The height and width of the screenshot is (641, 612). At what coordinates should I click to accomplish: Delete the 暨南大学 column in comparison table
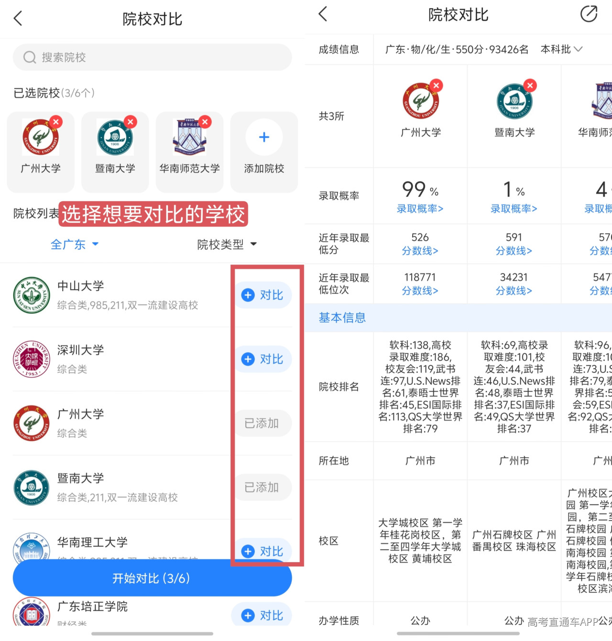pyautogui.click(x=530, y=86)
